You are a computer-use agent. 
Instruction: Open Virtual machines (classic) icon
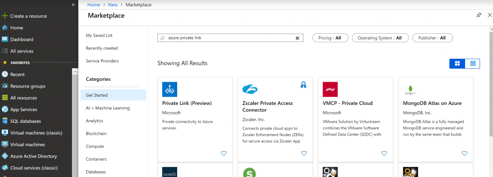point(5,133)
